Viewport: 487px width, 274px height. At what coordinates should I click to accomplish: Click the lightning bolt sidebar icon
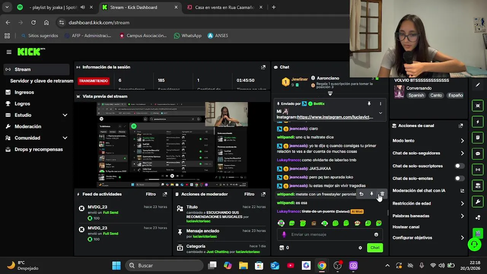click(478, 122)
